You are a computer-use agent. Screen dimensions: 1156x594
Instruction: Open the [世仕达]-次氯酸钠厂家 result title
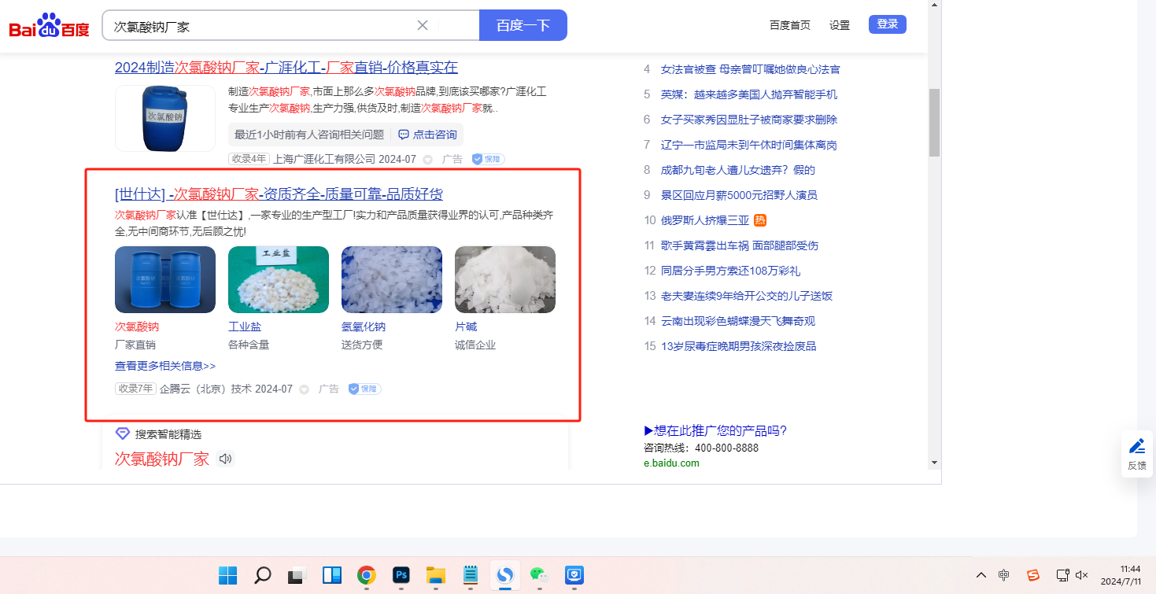pyautogui.click(x=279, y=194)
